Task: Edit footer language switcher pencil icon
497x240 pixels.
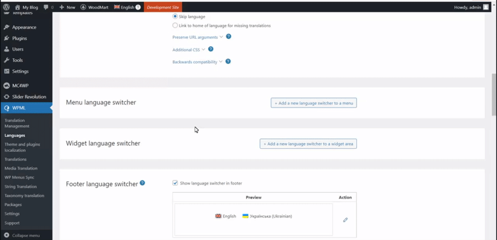Action: 345,220
